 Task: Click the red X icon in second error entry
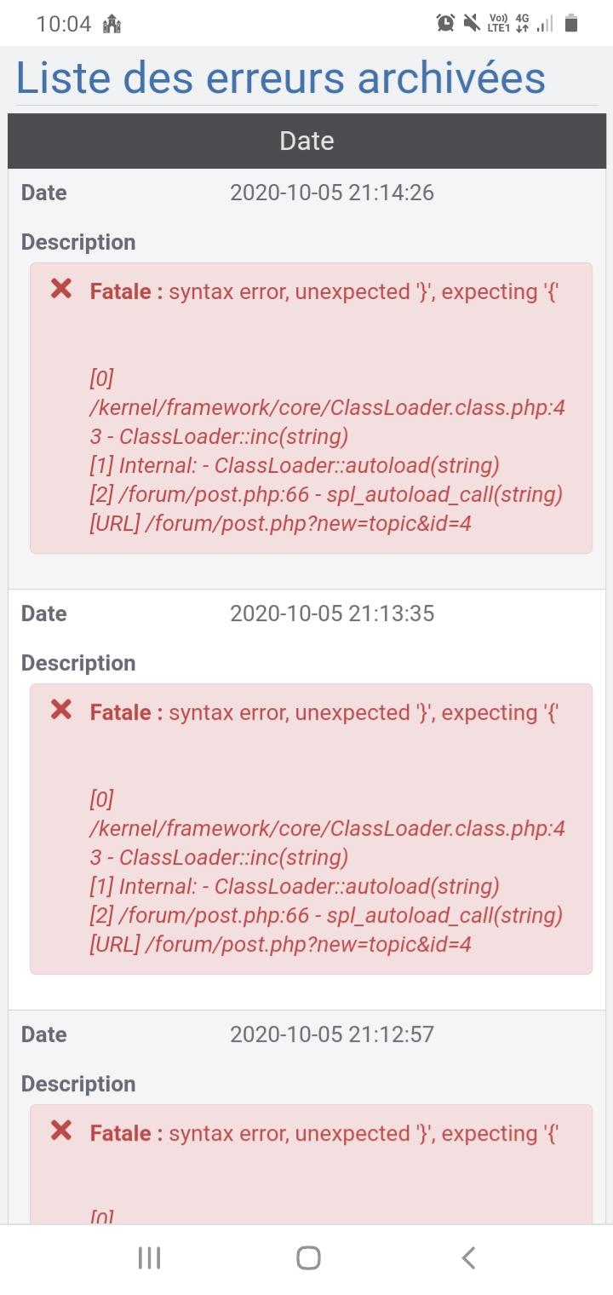coord(60,710)
